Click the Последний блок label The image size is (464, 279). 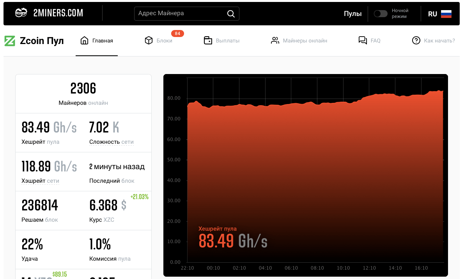[112, 181]
